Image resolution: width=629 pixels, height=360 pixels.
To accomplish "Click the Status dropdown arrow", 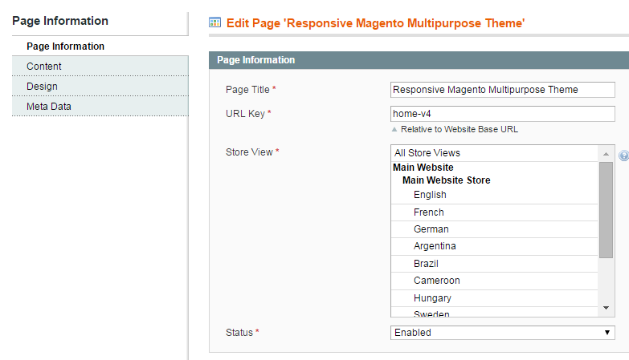I will (x=607, y=333).
